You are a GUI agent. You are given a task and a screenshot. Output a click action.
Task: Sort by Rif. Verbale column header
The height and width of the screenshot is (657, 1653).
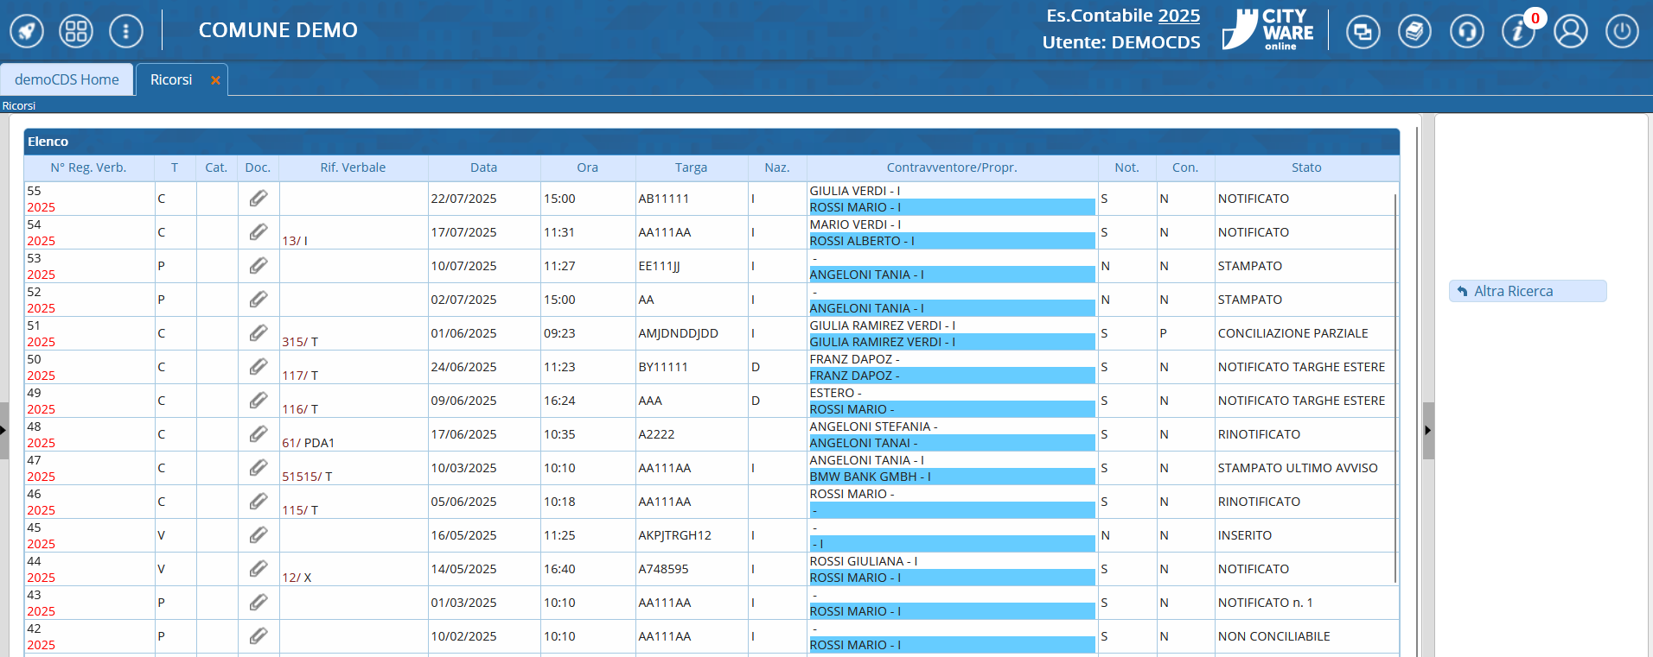pos(353,167)
